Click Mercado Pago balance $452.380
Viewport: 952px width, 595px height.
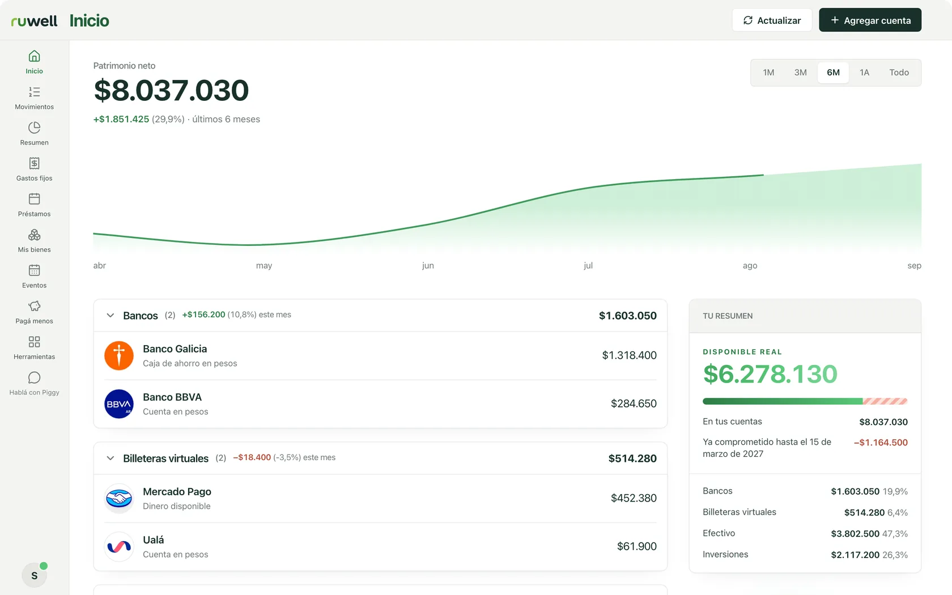tap(634, 498)
